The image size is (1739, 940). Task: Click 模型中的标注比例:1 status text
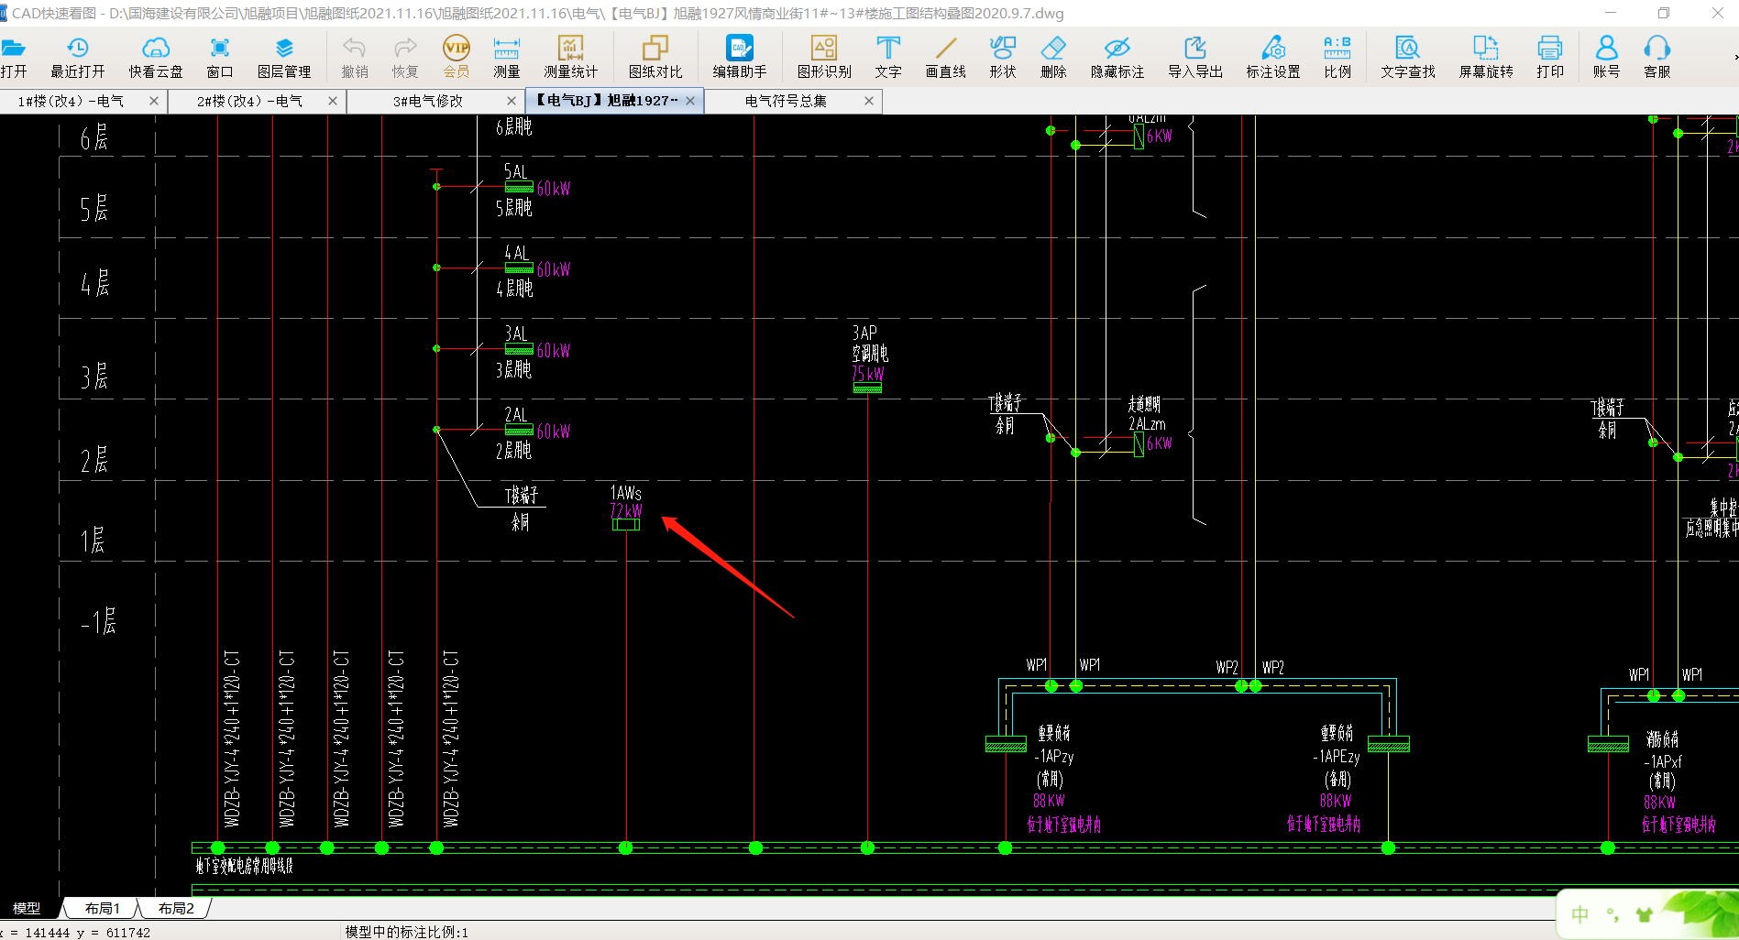tap(406, 932)
